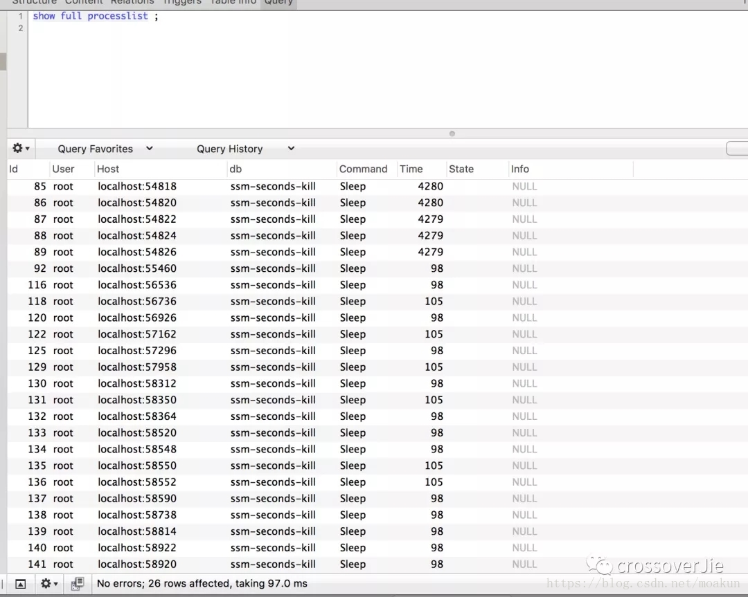
Task: Click the console log icon in status bar
Action: coord(78,583)
